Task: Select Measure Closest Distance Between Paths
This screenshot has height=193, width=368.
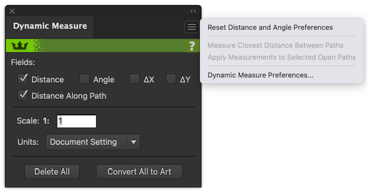Action: [275, 45]
